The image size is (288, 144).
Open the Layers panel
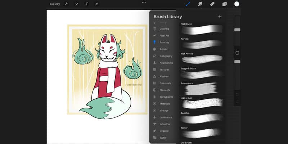click(x=224, y=4)
